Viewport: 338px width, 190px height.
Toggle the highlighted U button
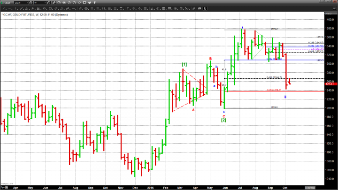(205, 8)
